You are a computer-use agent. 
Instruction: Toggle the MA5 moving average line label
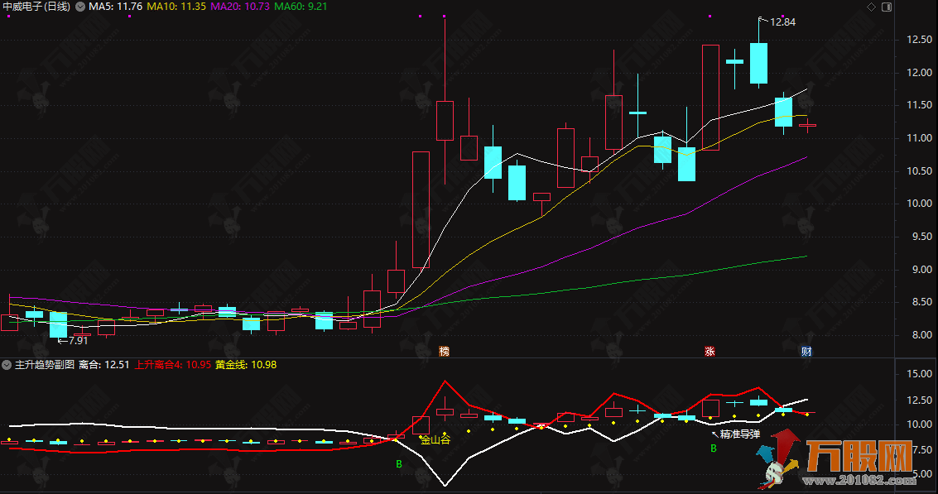[x=115, y=7]
